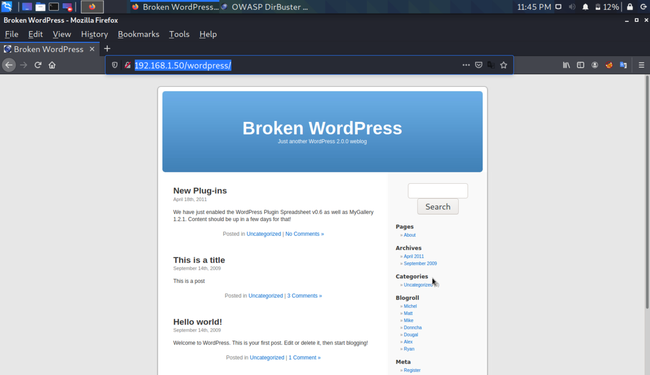The height and width of the screenshot is (375, 650).
Task: Open the About page link
Action: point(409,235)
